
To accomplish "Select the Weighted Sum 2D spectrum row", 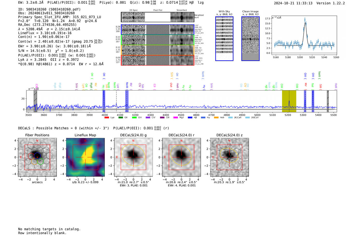I will tap(158, 17).
